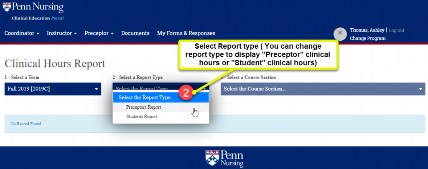Click the Clinical Education Portal subtitle
This screenshot has width=428, height=169.
pyautogui.click(x=38, y=18)
